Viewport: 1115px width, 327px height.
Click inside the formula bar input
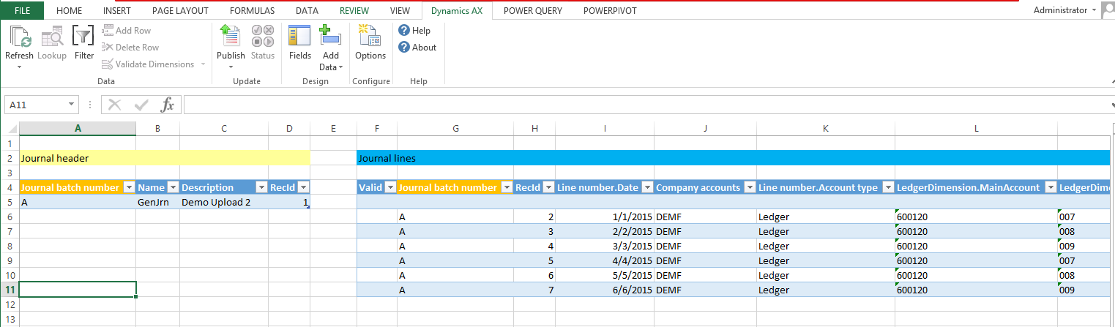click(644, 105)
